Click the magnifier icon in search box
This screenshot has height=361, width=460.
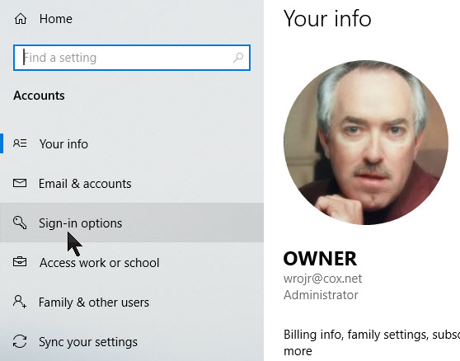pyautogui.click(x=238, y=58)
